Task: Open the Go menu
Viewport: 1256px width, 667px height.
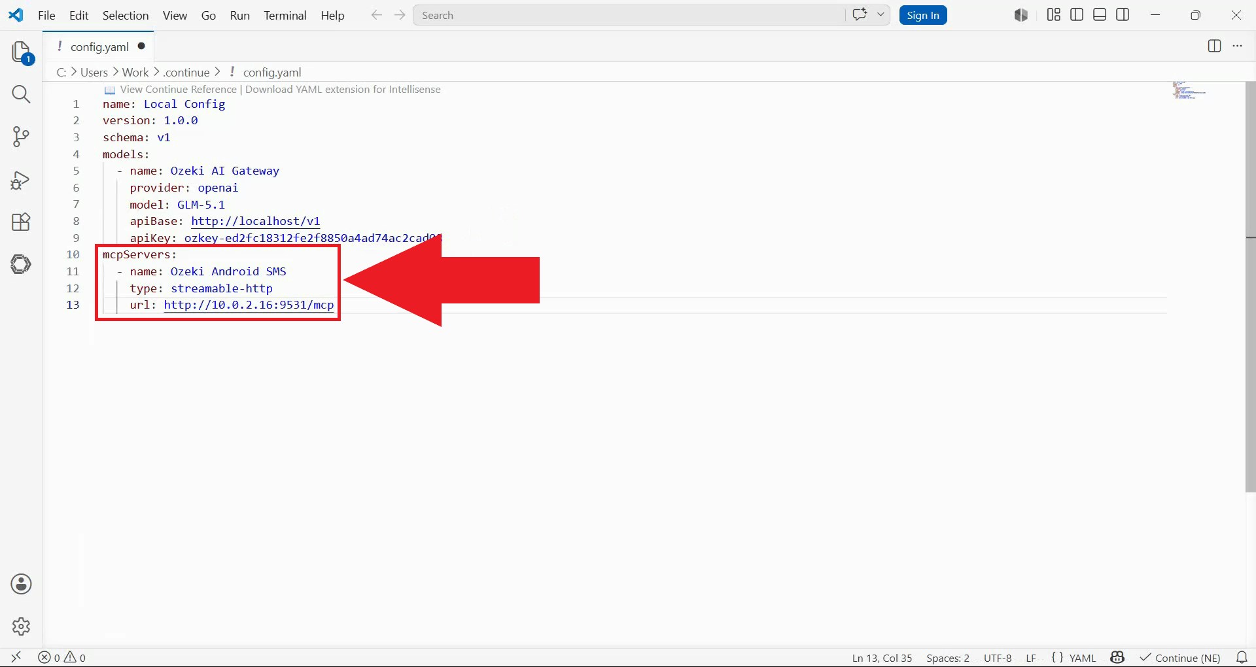Action: (209, 15)
